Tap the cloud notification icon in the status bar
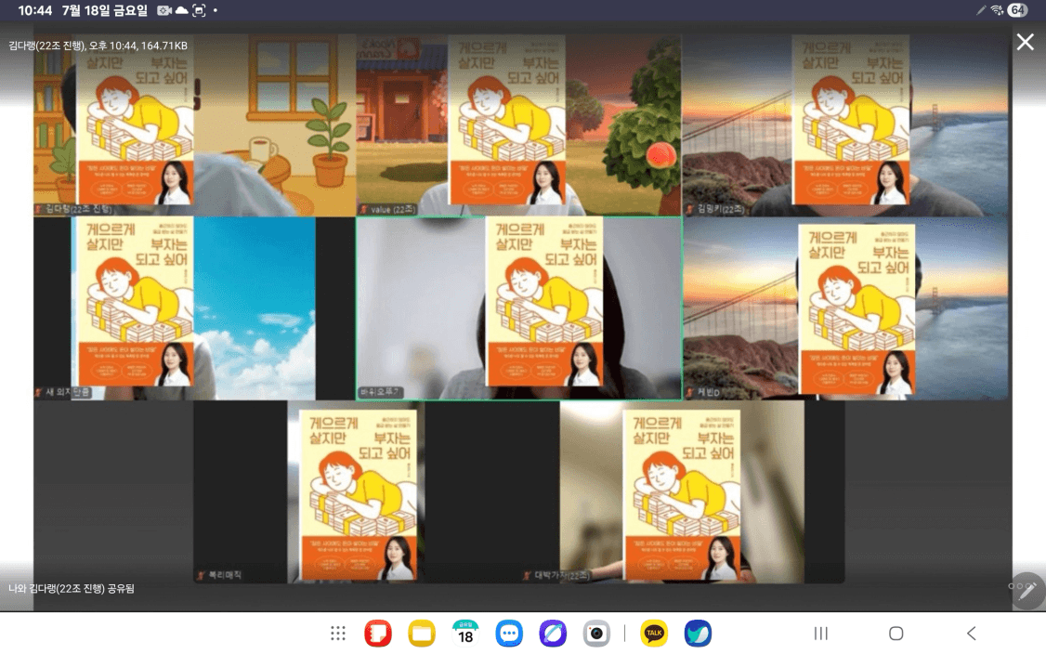 coord(181,10)
